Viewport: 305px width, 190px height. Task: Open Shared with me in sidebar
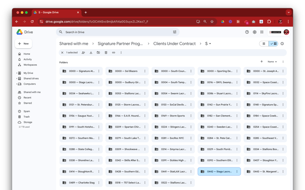[x=32, y=92]
